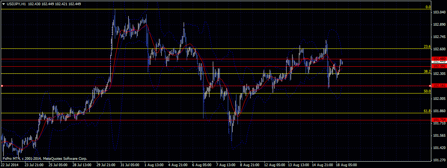Screen dimensions: 447x168
Task: Click the 22 Jul 2014 date on time axis
Action: click(10, 164)
